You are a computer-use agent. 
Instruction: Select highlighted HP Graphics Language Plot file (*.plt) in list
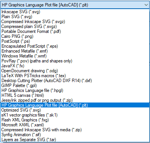click(x=75, y=105)
